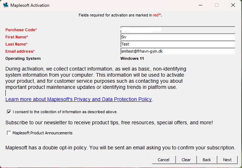Click the Windows 11 operating system value

132,58
